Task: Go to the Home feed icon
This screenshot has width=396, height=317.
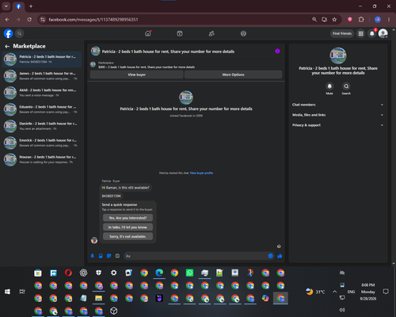Action: pos(148,33)
